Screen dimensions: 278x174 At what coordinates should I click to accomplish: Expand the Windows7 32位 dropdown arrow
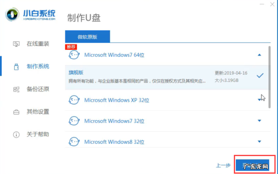[259, 121]
